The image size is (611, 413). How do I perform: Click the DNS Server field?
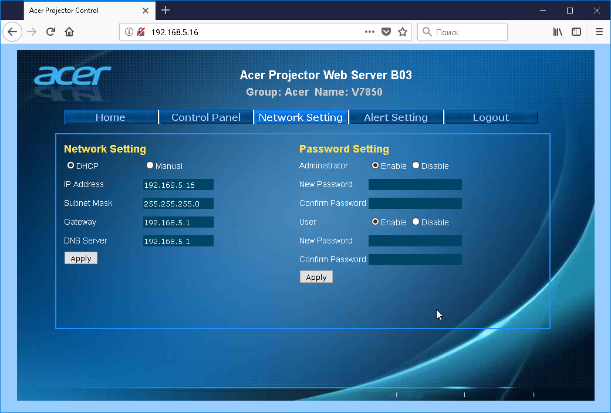(178, 241)
